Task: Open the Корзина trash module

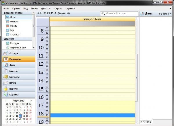Action: pyautogui.click(x=19, y=94)
